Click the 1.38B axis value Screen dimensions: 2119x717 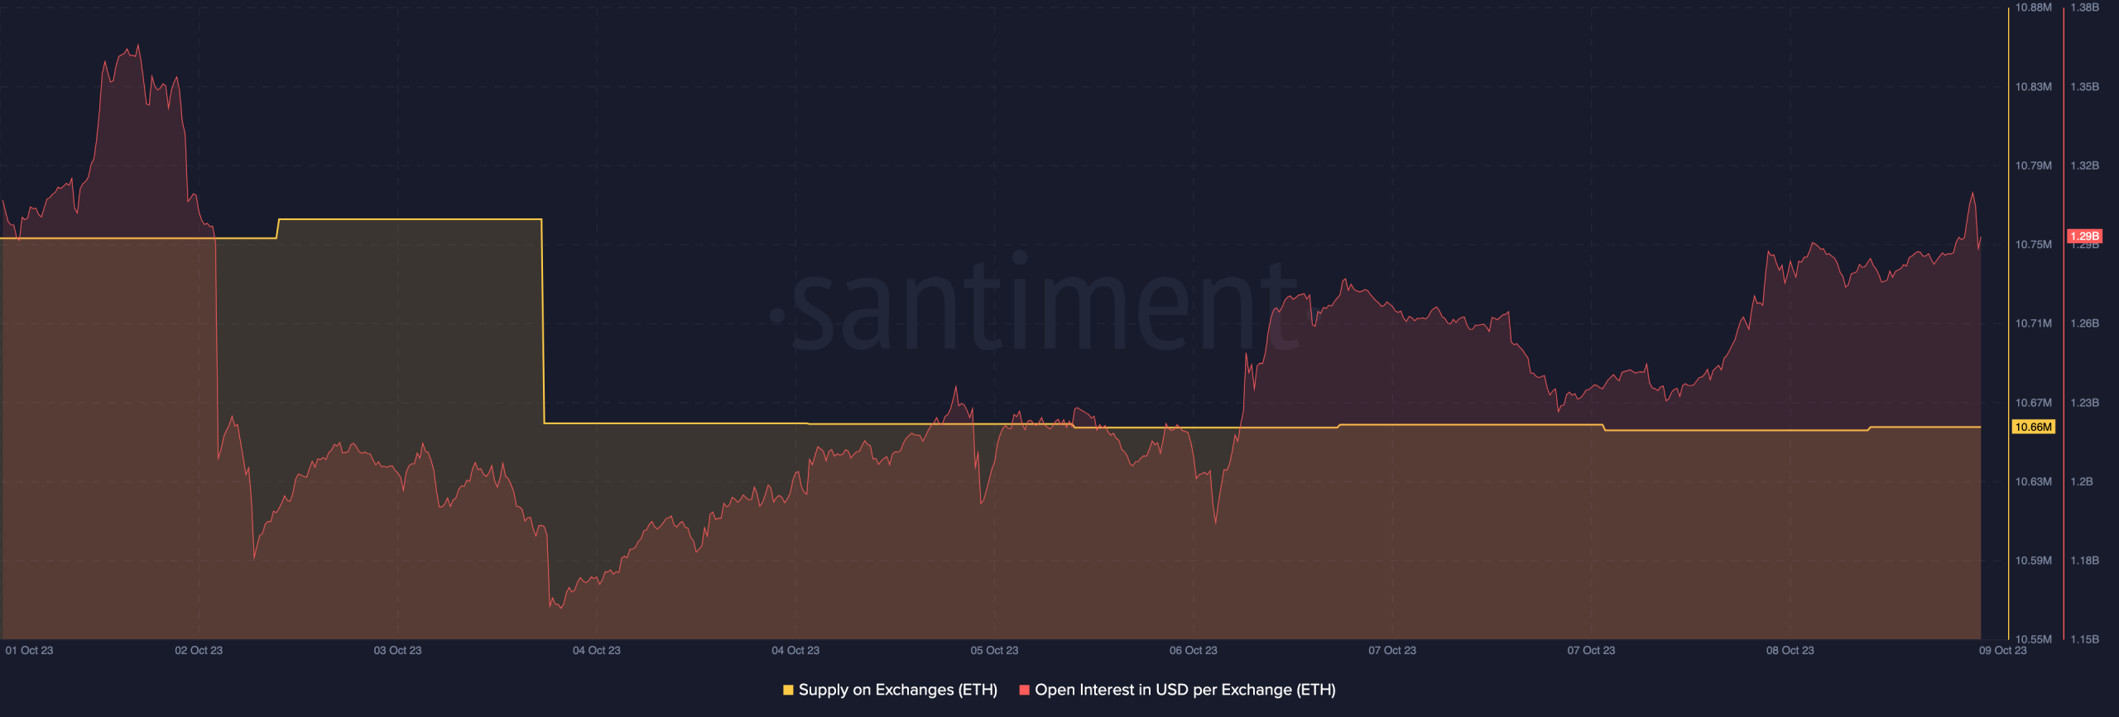pyautogui.click(x=2084, y=7)
